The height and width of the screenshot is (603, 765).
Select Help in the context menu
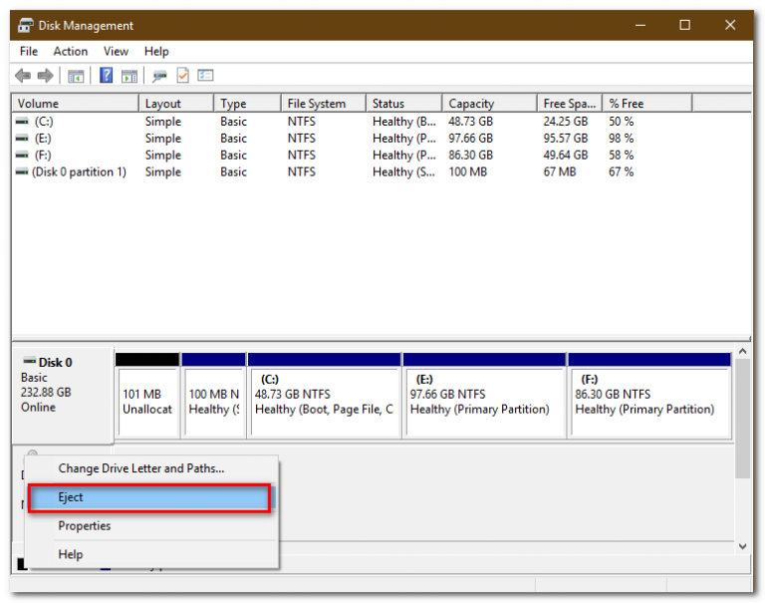tap(151, 555)
